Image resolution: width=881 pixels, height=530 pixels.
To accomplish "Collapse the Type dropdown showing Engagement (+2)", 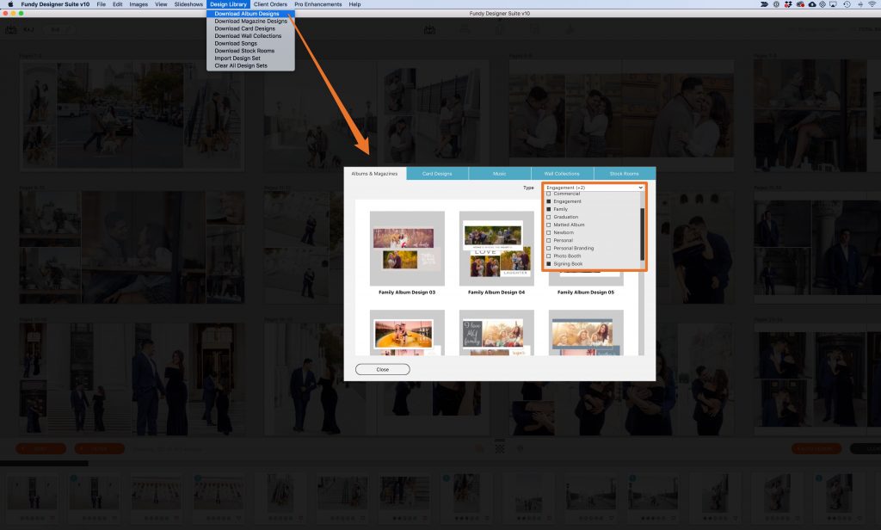I will (594, 188).
